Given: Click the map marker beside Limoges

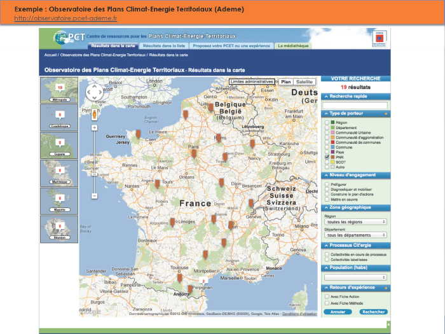Looking at the screenshot, I should 172,222.
